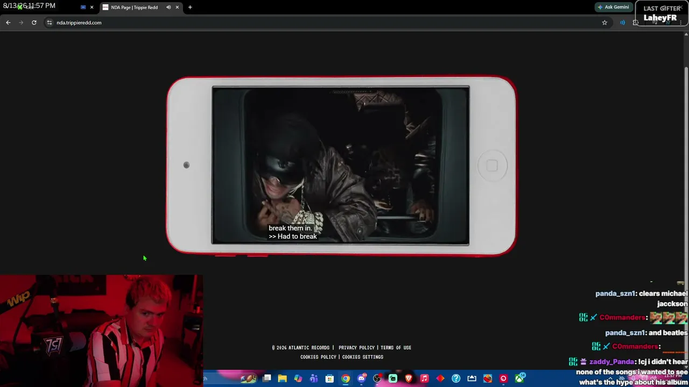Open the blue sound waves toolbar extension

(622, 23)
